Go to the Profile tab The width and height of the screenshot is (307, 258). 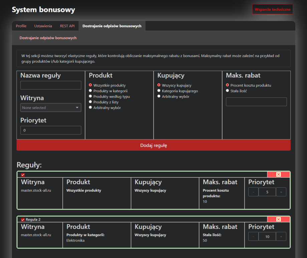pyautogui.click(x=21, y=26)
